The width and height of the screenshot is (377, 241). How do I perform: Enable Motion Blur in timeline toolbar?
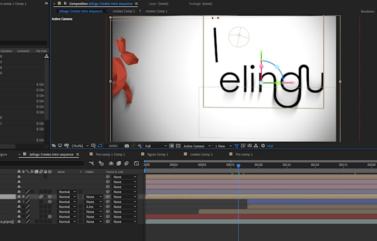(126, 163)
